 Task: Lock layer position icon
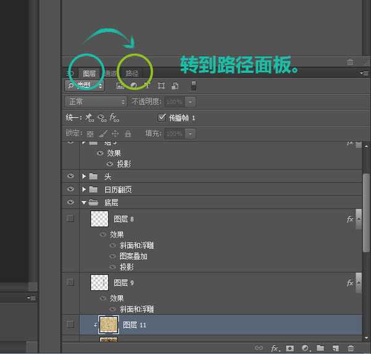point(115,134)
